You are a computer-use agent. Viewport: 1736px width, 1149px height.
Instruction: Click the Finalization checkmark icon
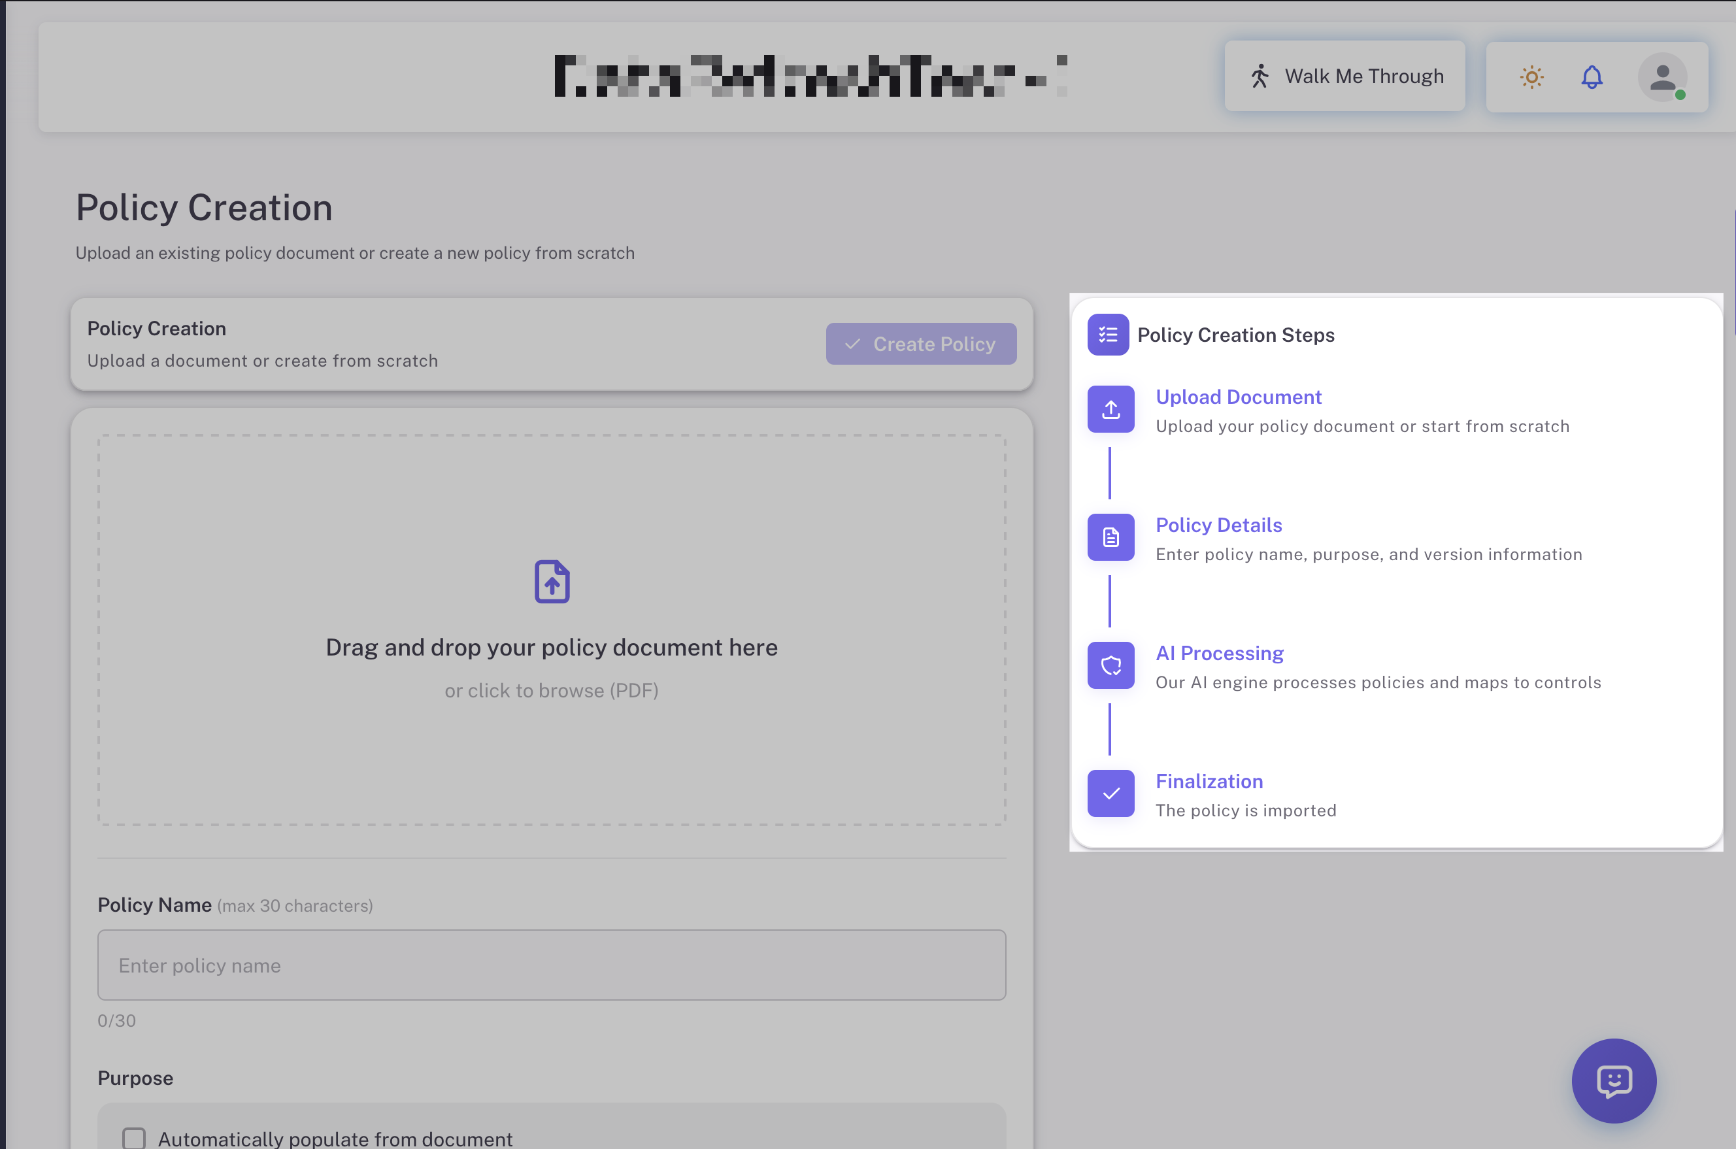coord(1110,793)
